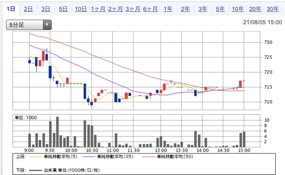285x175 pixels.
Task: Select the 20年 period link
Action: coord(255,9)
